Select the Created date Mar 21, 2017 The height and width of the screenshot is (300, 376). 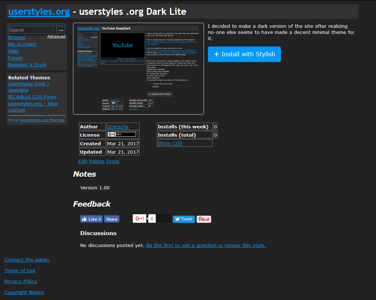tap(123, 144)
